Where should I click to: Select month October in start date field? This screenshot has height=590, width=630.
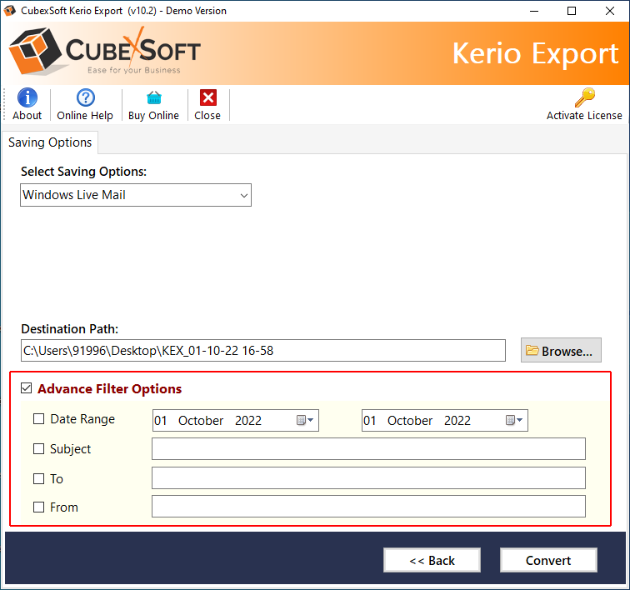pos(201,420)
